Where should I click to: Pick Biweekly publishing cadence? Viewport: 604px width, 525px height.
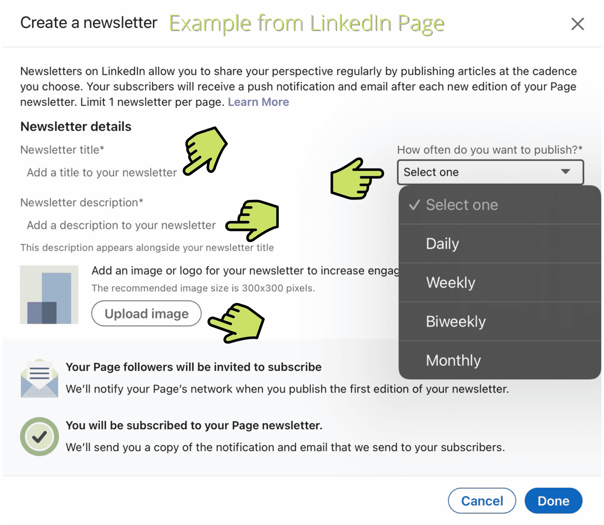499,321
